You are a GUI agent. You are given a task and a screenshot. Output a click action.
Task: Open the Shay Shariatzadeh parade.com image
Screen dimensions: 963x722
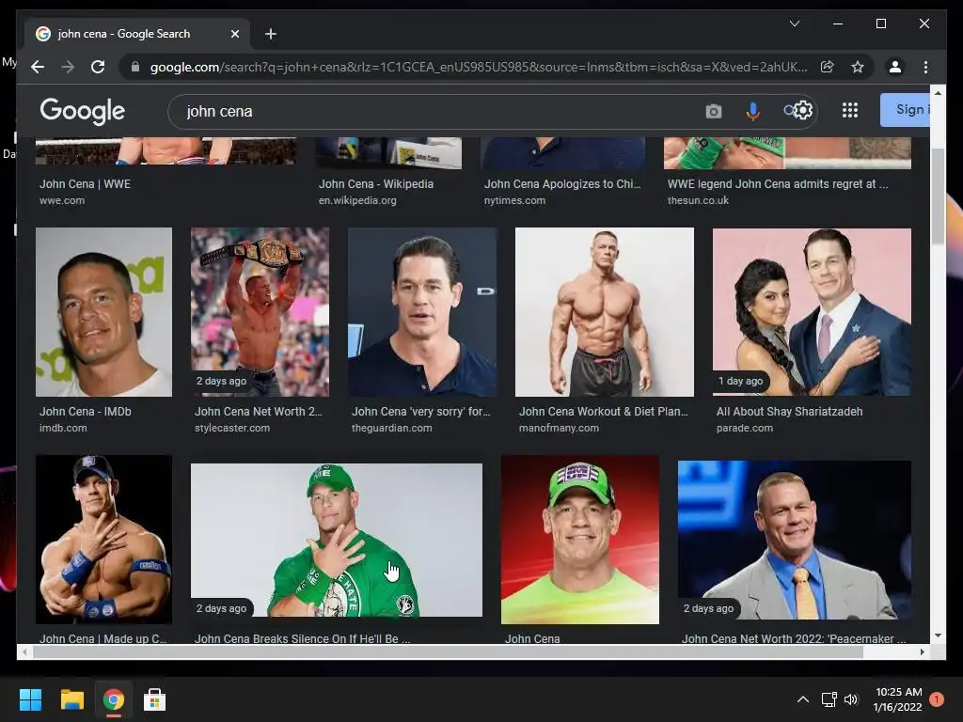coord(812,312)
